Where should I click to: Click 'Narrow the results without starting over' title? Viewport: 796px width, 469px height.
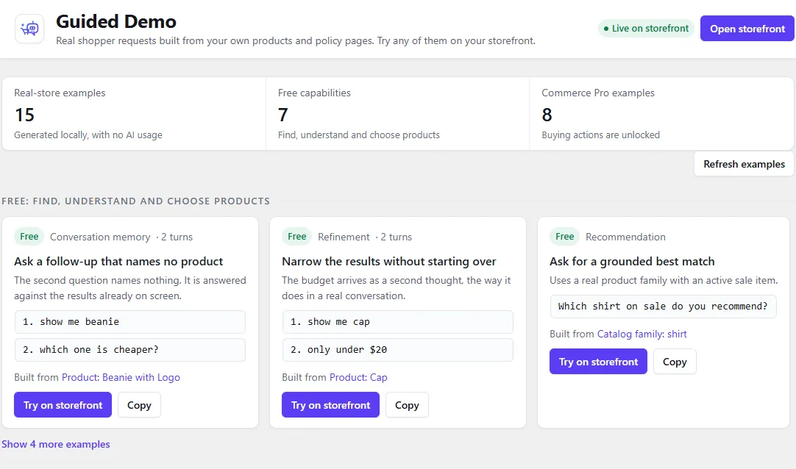coord(389,261)
